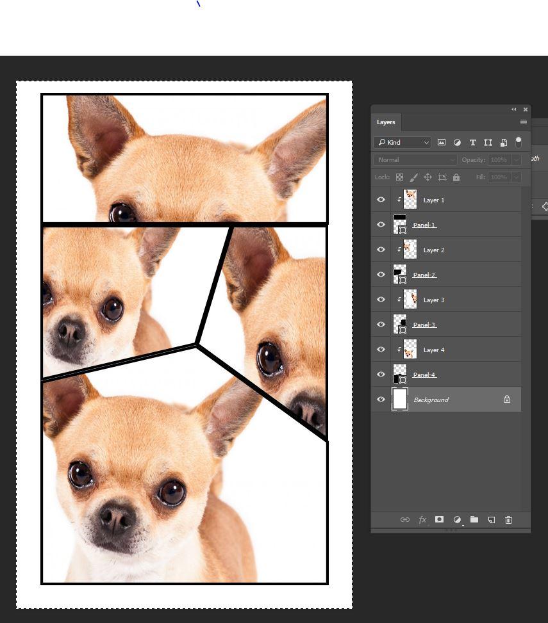Screen dimensions: 548x623
Task: Hide Panel-3 layer visibility eye
Action: pyautogui.click(x=381, y=324)
